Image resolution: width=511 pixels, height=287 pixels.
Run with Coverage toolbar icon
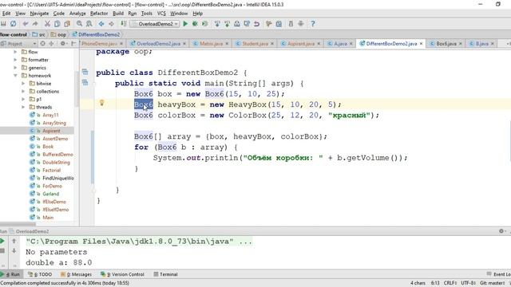204,24
